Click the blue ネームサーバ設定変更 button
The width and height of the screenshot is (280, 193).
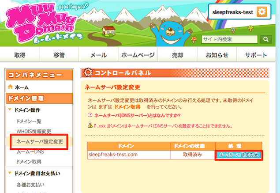pyautogui.click(x=239, y=155)
